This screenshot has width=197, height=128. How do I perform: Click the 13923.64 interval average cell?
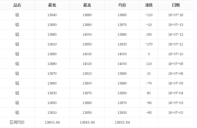click(122, 122)
